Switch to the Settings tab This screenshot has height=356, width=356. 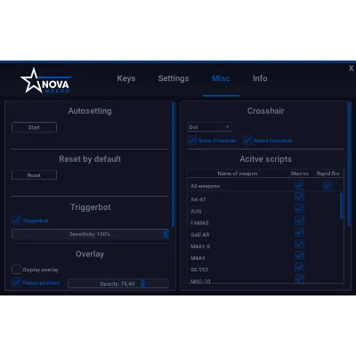point(174,78)
